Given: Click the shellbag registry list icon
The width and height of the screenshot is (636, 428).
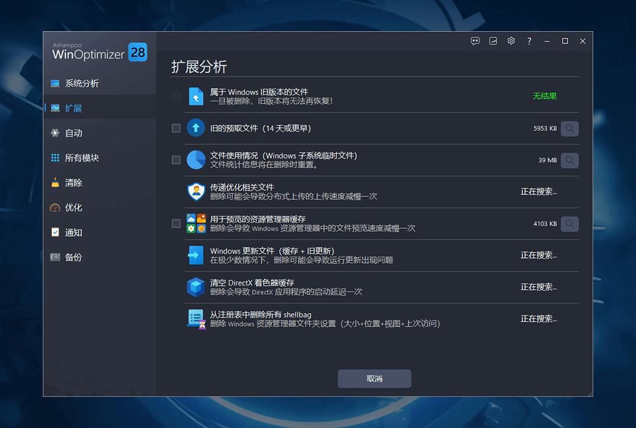Looking at the screenshot, I should 197,319.
